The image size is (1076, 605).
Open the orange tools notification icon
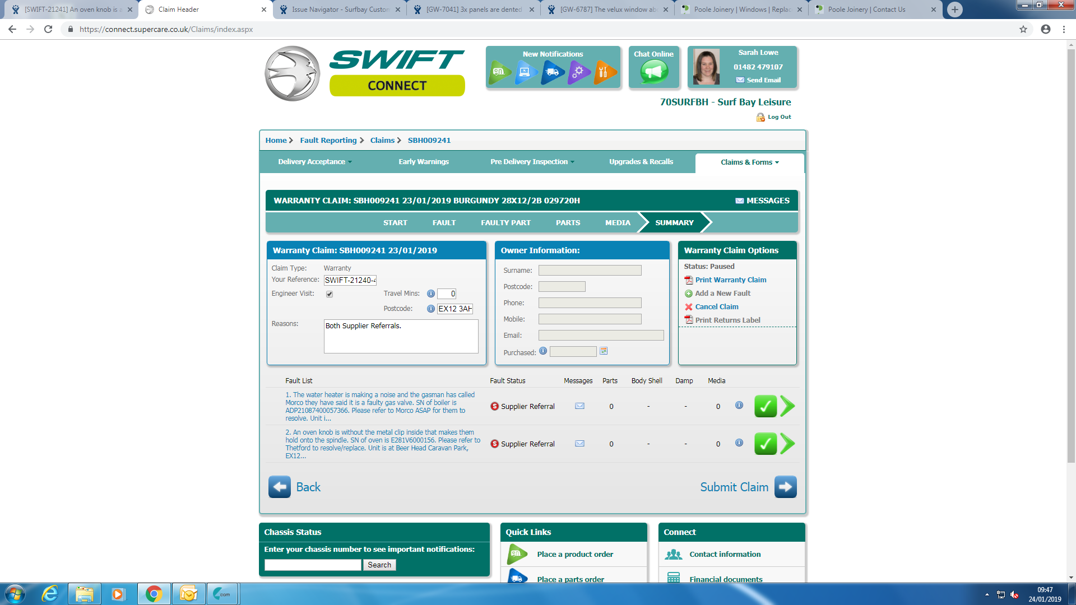coord(604,72)
